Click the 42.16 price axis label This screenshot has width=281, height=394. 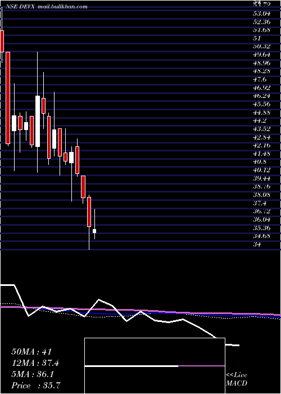(x=261, y=145)
